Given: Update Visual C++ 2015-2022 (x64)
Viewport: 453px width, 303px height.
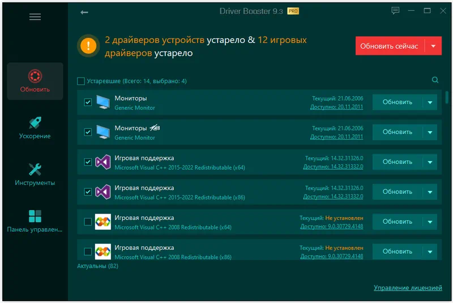Looking at the screenshot, I should tap(398, 162).
